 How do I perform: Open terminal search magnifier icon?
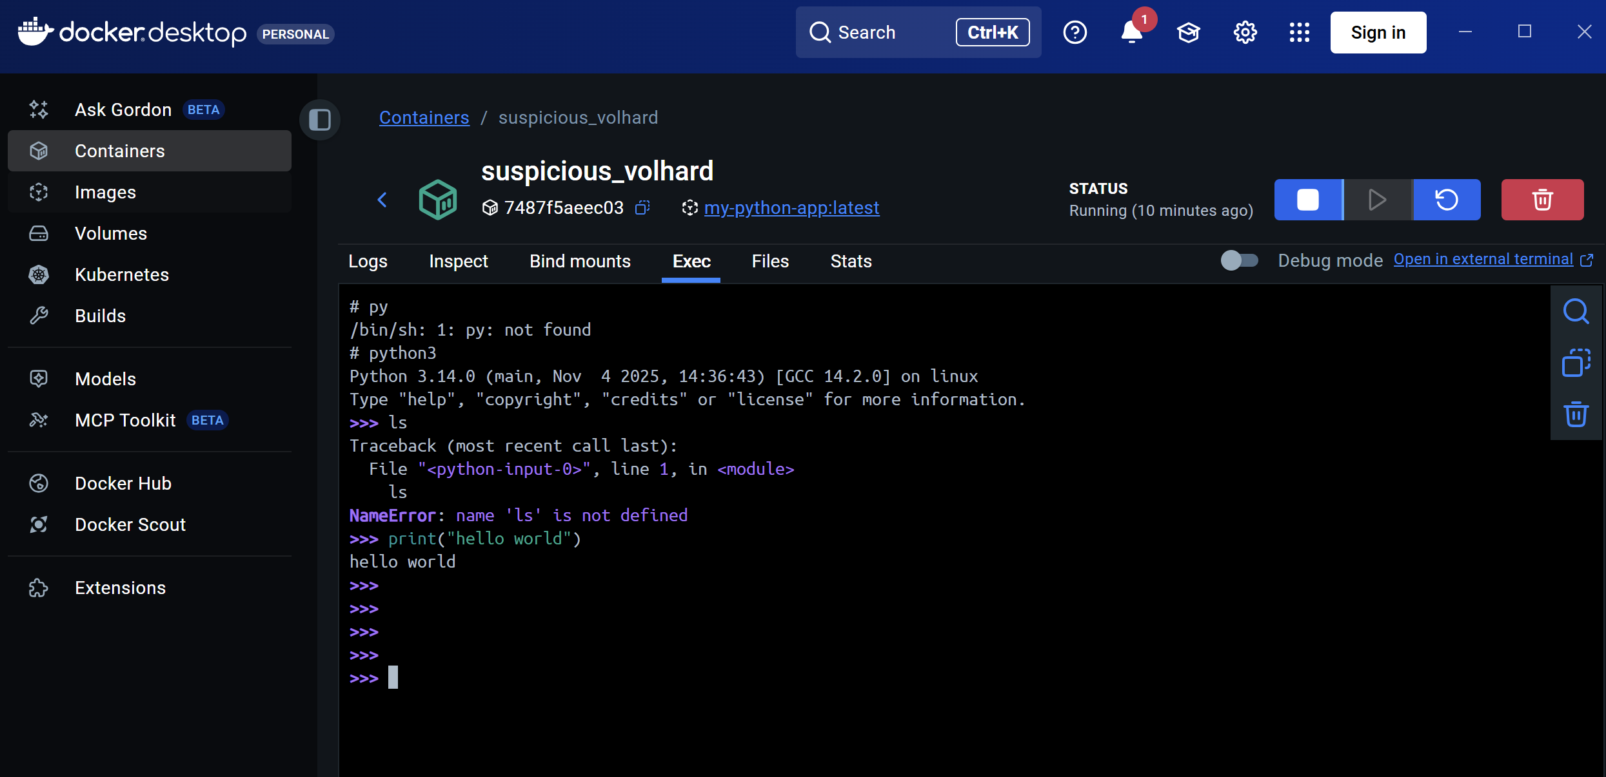[1576, 311]
